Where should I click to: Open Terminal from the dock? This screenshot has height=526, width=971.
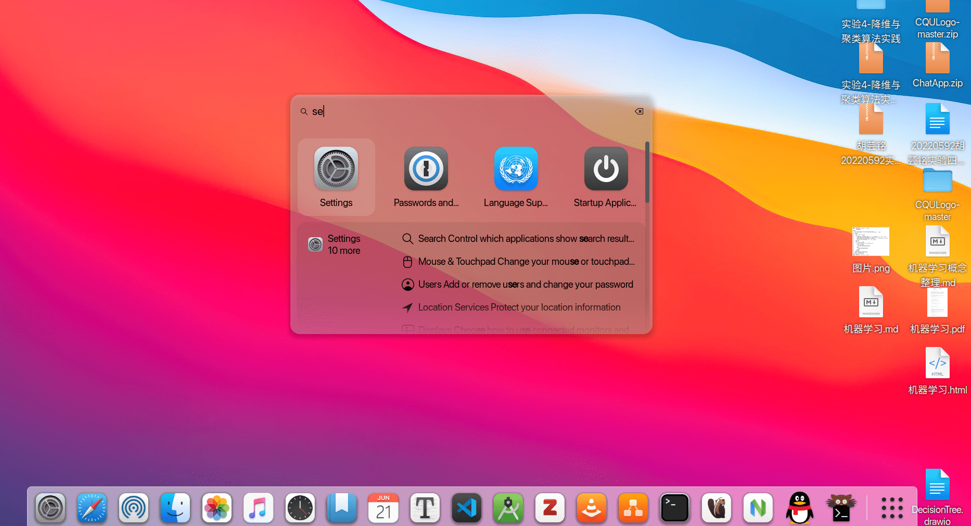click(675, 508)
